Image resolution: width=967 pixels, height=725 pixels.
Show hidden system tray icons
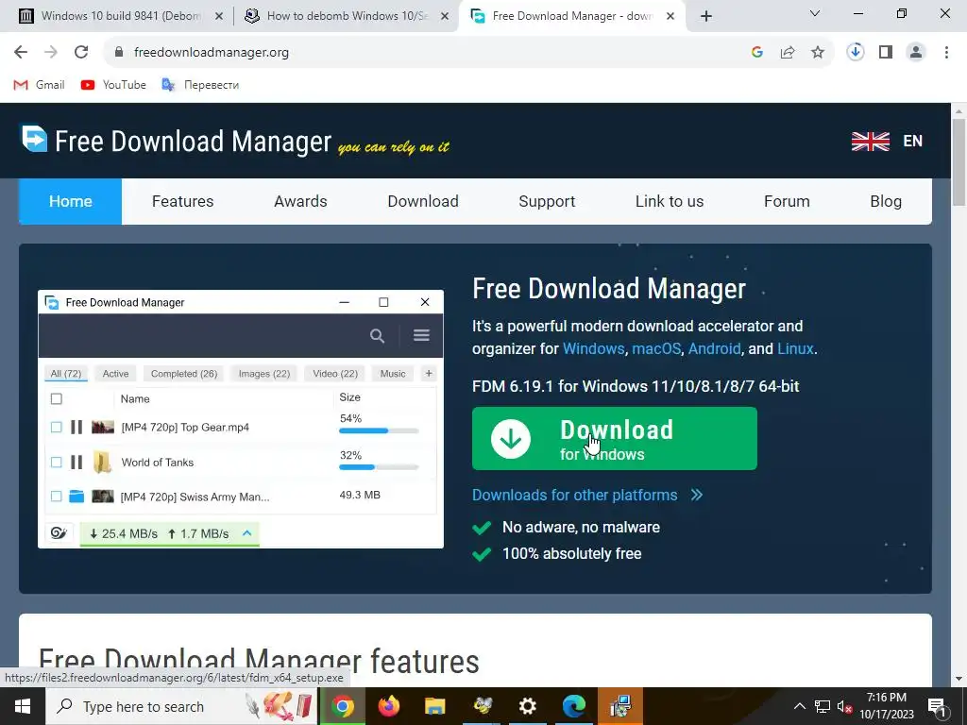click(x=799, y=706)
